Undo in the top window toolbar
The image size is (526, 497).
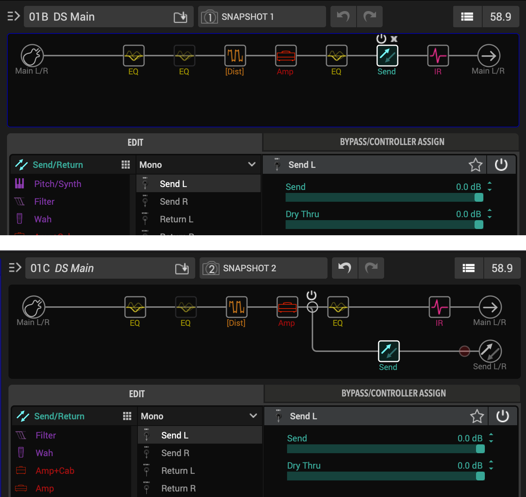tap(343, 17)
